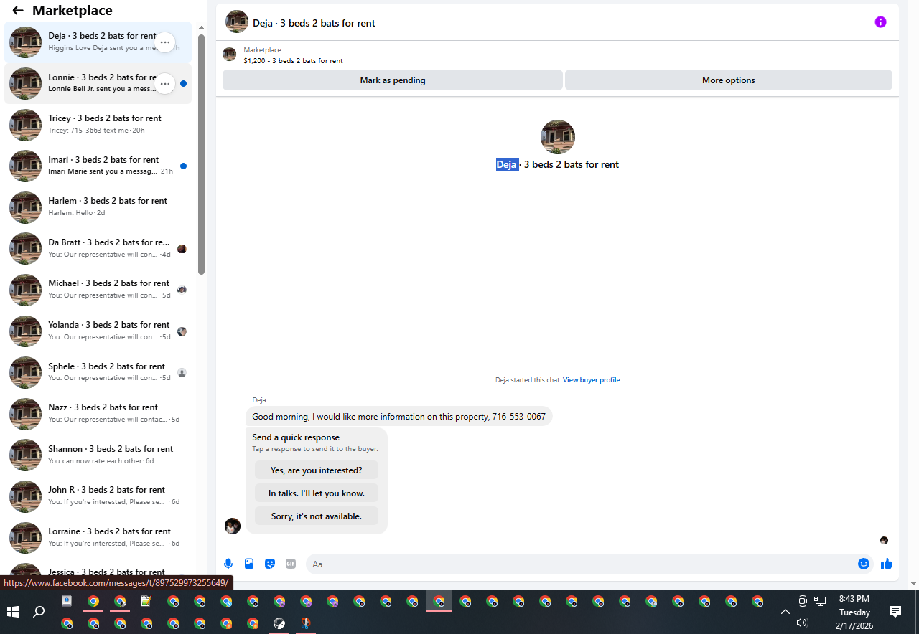Open the Marketplace listing small thumbnail
Image resolution: width=919 pixels, height=634 pixels.
230,55
